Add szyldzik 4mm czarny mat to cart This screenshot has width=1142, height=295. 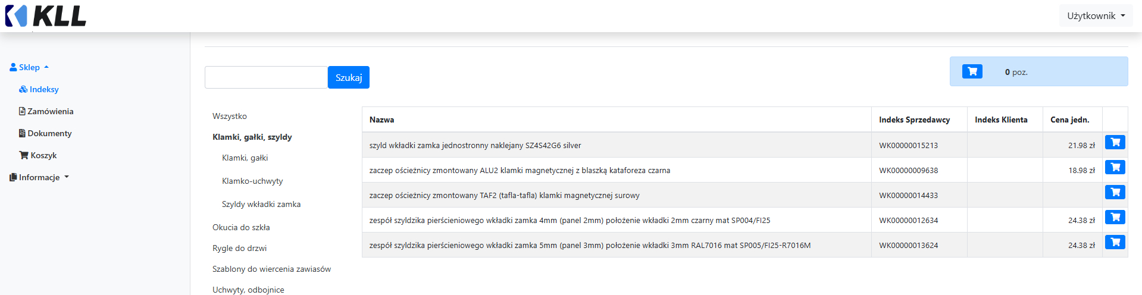[x=1115, y=217]
